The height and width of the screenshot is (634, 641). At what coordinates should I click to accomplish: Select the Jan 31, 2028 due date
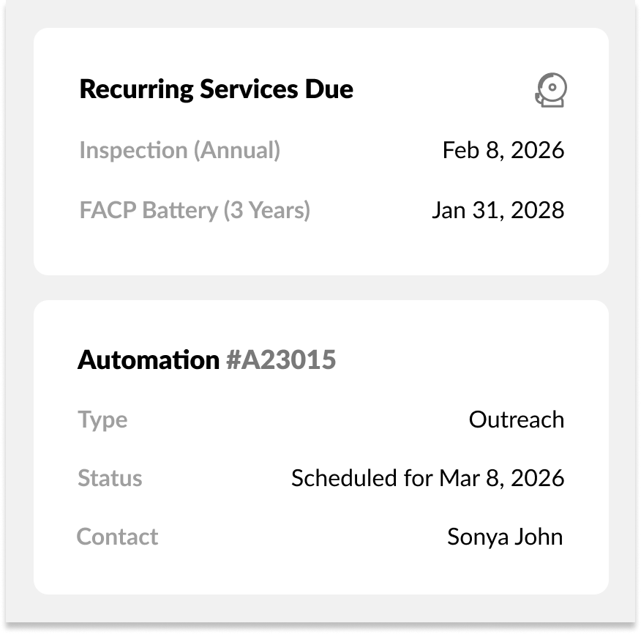click(x=498, y=211)
